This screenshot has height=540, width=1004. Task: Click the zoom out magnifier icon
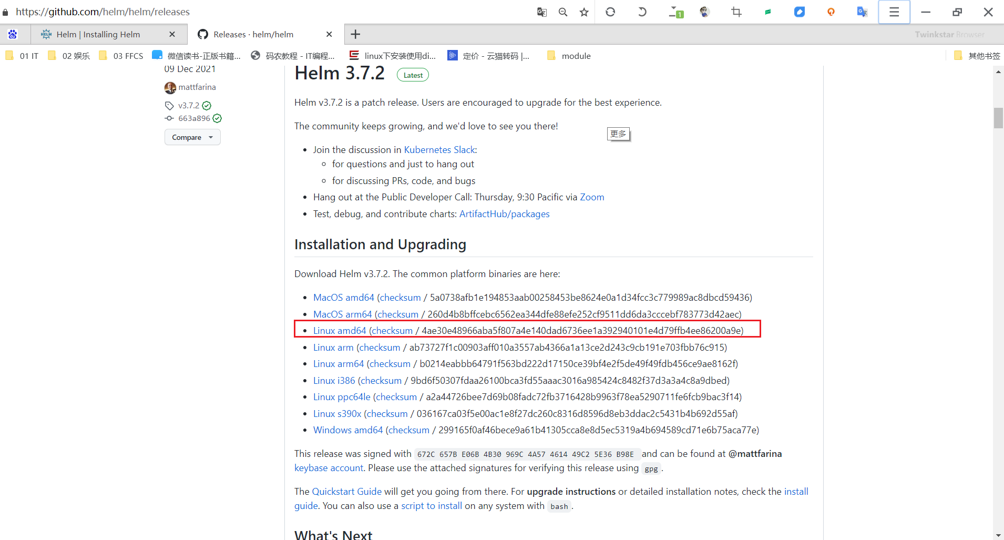pyautogui.click(x=563, y=12)
